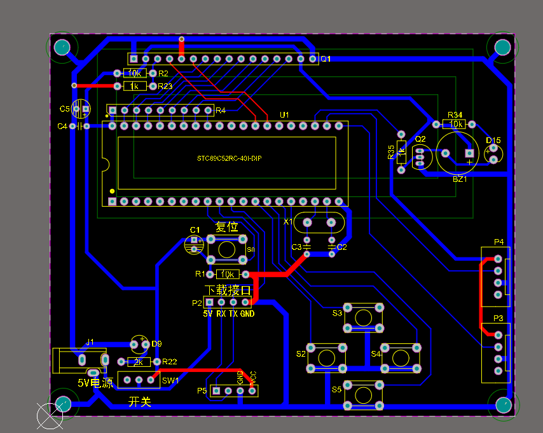This screenshot has height=433, width=543.
Task: Select the top-left mounting hole
Action: point(62,47)
